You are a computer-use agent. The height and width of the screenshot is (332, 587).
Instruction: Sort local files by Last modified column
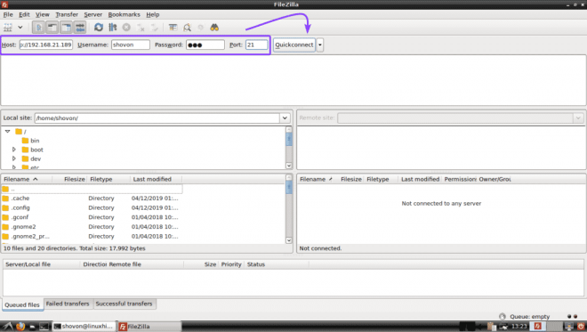point(157,179)
